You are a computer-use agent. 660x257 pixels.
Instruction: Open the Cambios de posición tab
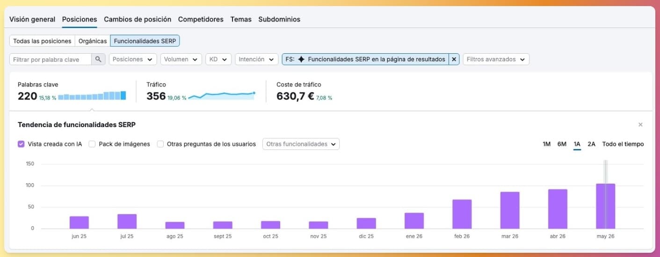point(138,19)
